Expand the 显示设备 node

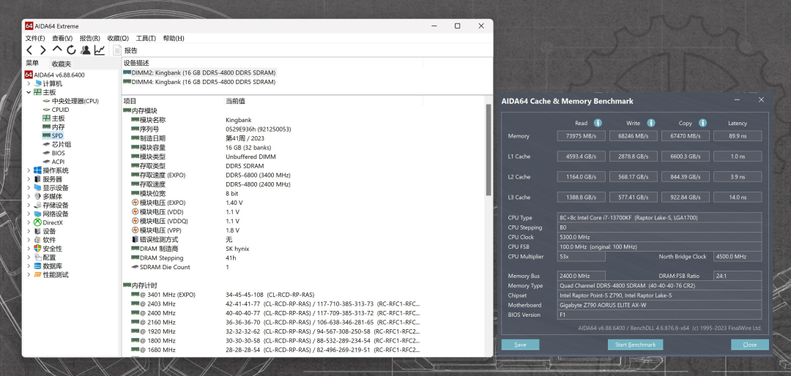(x=29, y=187)
